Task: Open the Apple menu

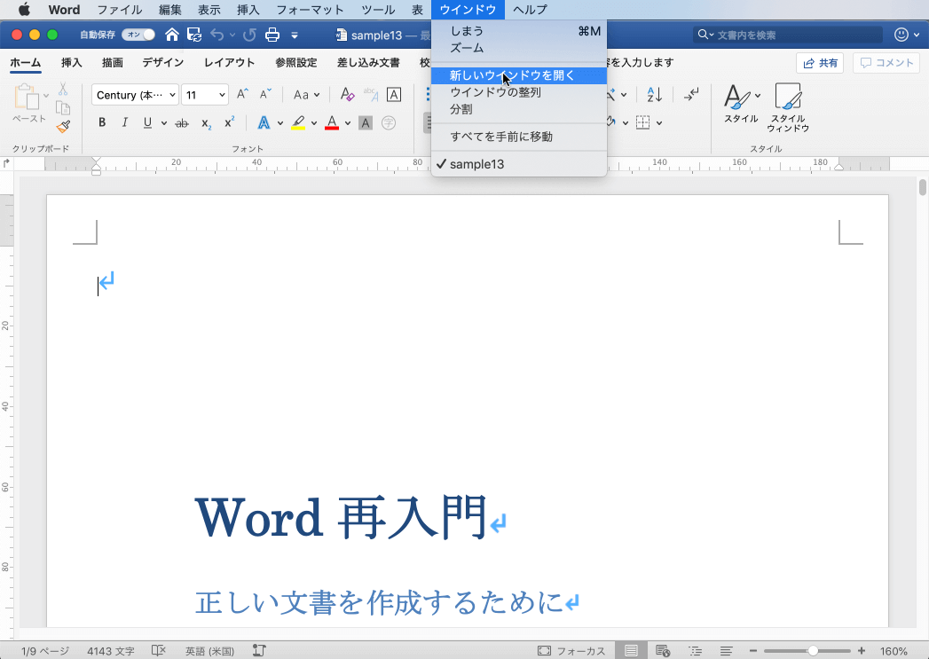Action: 24,10
